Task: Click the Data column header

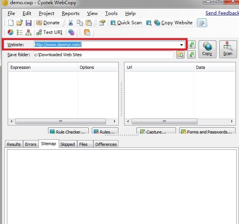Action: [x=214, y=67]
